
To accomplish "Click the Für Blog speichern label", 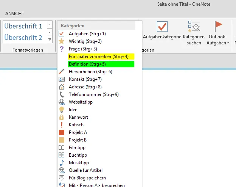I will pos(87,178).
